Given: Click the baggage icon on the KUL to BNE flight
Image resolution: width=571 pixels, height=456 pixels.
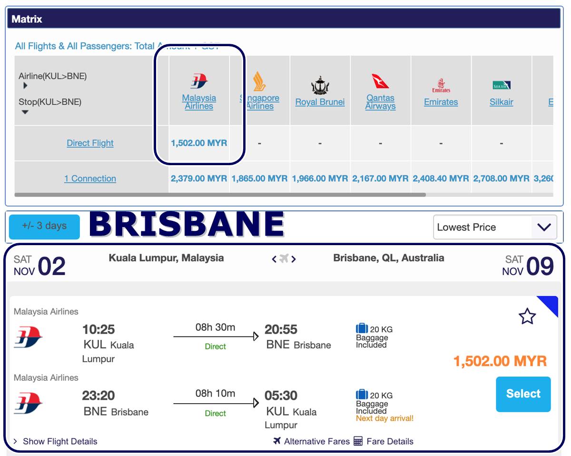Looking at the screenshot, I should click(x=362, y=328).
